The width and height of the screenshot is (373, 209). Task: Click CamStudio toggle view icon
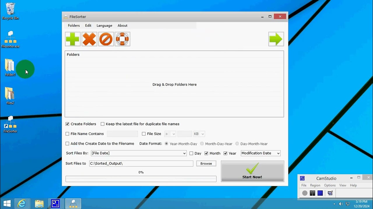[330, 193]
